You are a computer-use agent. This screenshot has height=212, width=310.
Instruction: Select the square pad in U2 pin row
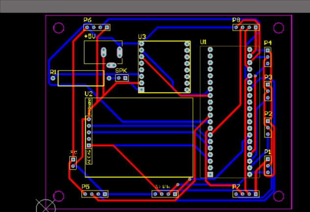pyautogui.click(x=89, y=146)
